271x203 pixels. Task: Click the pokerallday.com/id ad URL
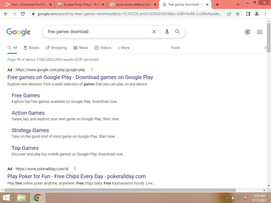click(42, 169)
